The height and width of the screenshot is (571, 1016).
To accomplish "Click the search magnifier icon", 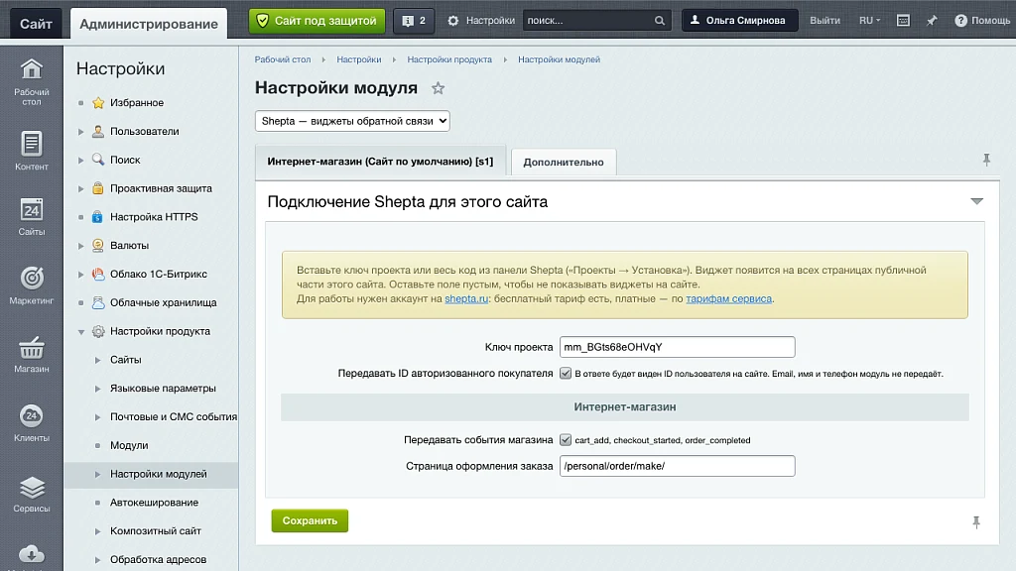I will point(660,21).
